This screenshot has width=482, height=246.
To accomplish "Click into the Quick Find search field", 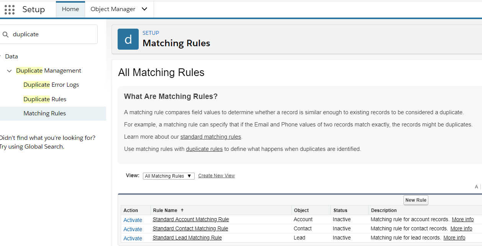I will [x=49, y=34].
